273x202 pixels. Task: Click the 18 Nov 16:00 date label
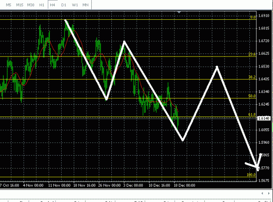point(84,185)
